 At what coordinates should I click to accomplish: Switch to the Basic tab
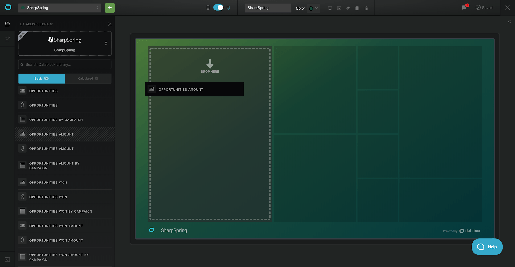(x=42, y=78)
